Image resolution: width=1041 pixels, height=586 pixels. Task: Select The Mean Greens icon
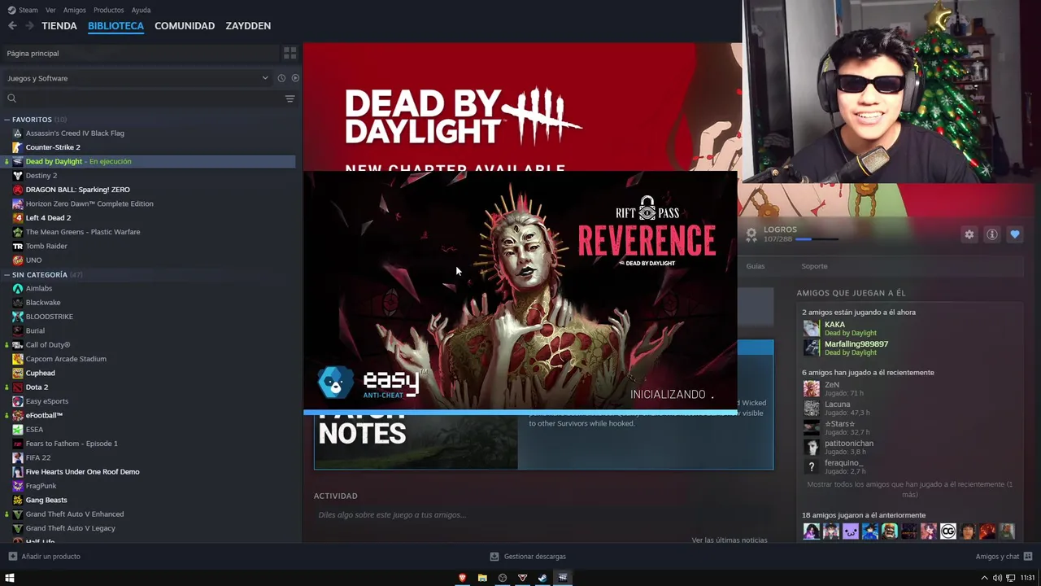18,232
